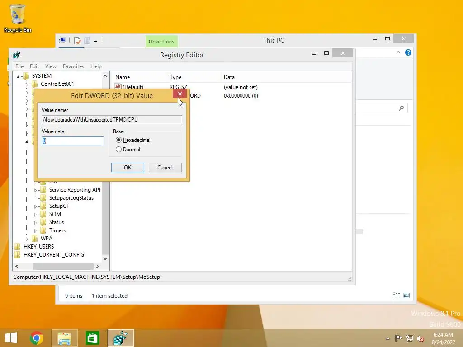This screenshot has height=347, width=463.
Task: Open the Drive Tools tab
Action: pos(161,42)
